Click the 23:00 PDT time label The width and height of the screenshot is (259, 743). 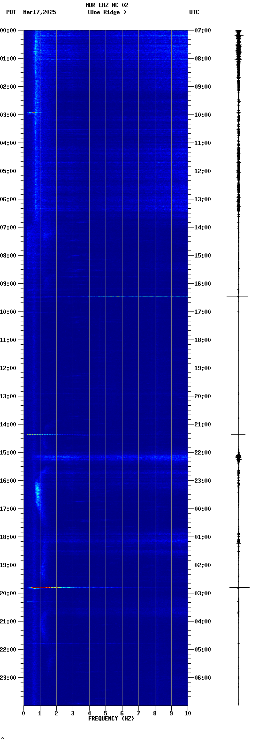coord(8,678)
